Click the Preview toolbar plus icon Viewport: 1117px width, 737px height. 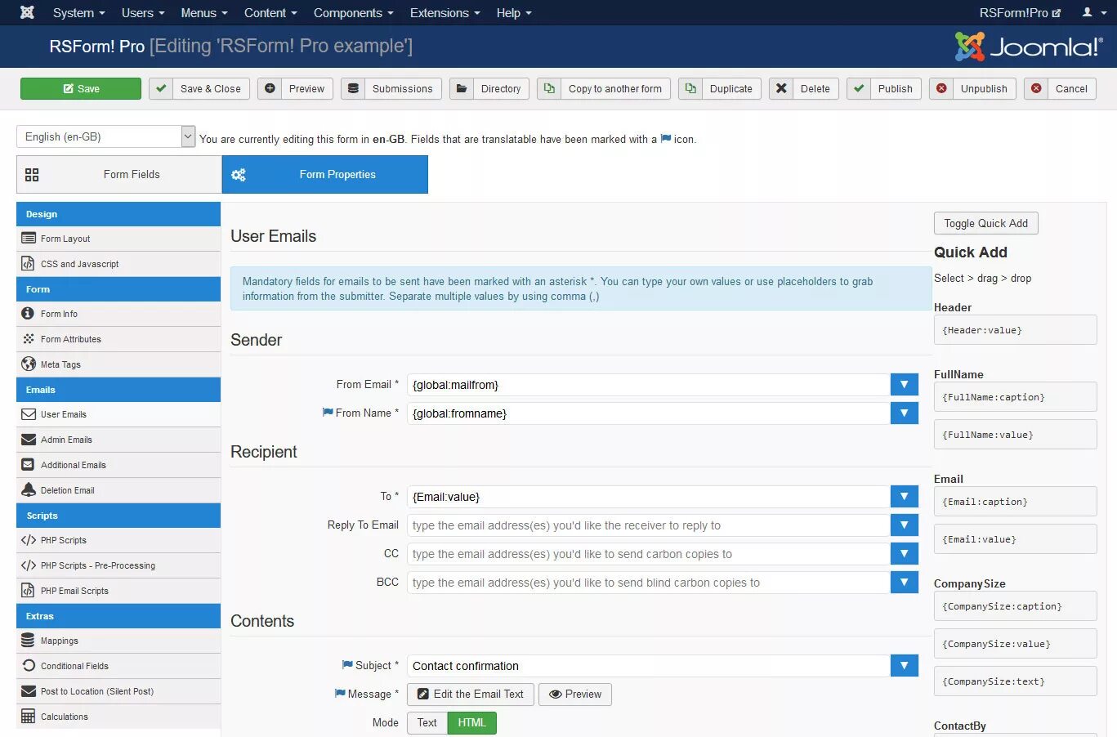270,88
